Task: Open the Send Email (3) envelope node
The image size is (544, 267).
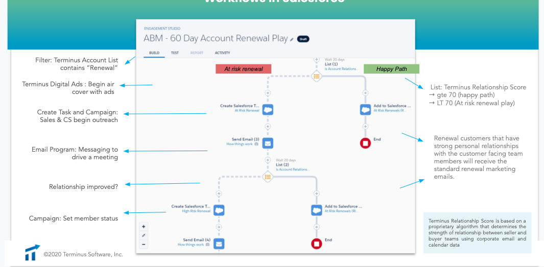Action: (268, 143)
